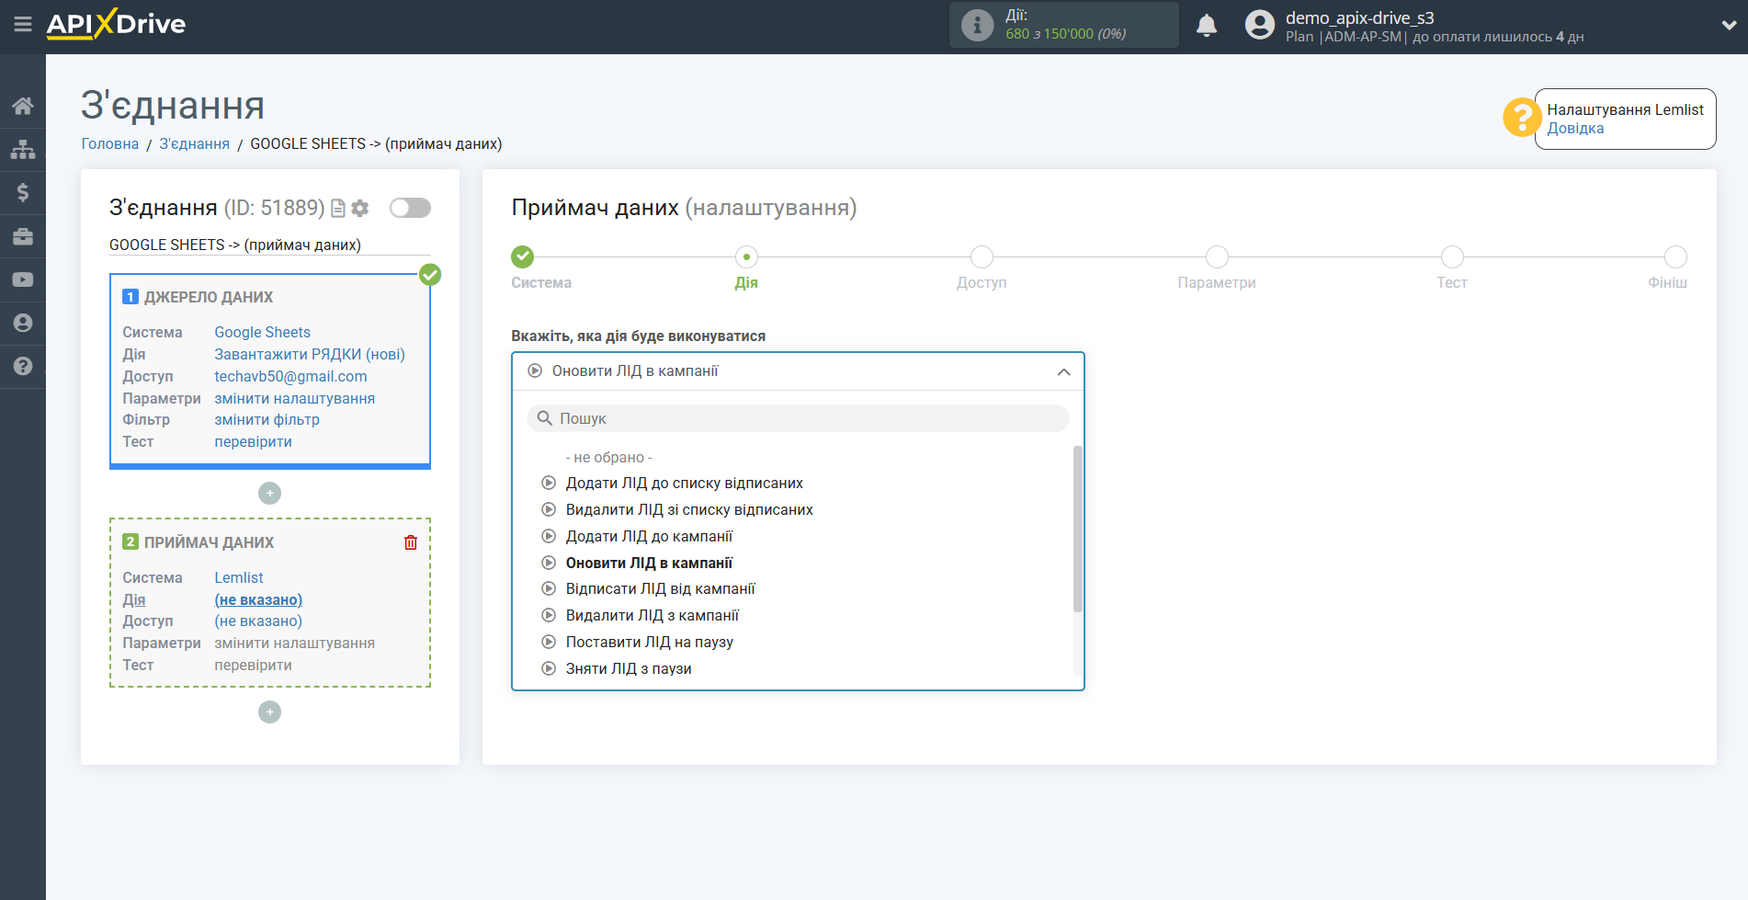Screen dimensions: 1748x900
Task: Go to the Система step circle
Action: point(523,256)
